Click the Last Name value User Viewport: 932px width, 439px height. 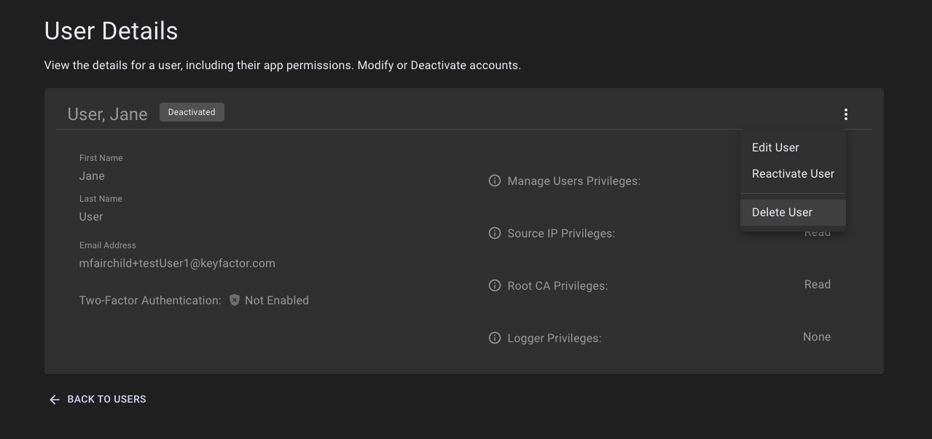(91, 216)
